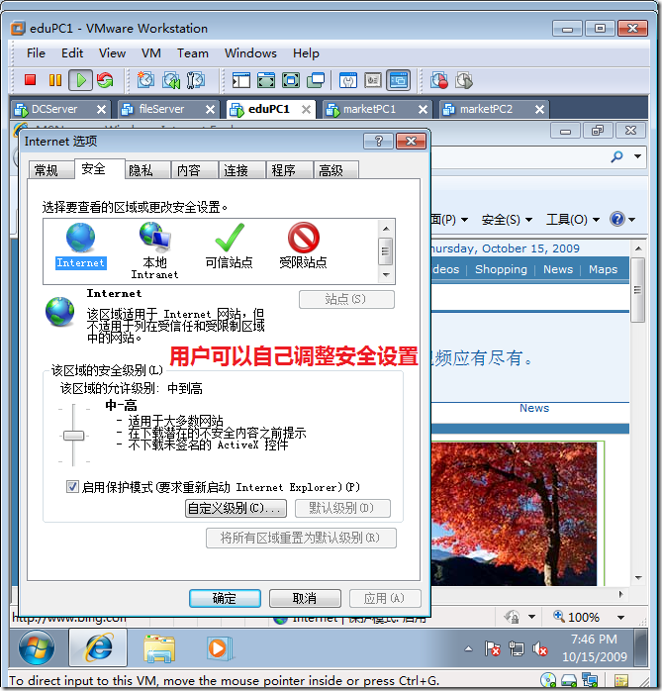Click the autumn tree photo on MSN page
This screenshot has height=691, width=662.
tap(514, 514)
